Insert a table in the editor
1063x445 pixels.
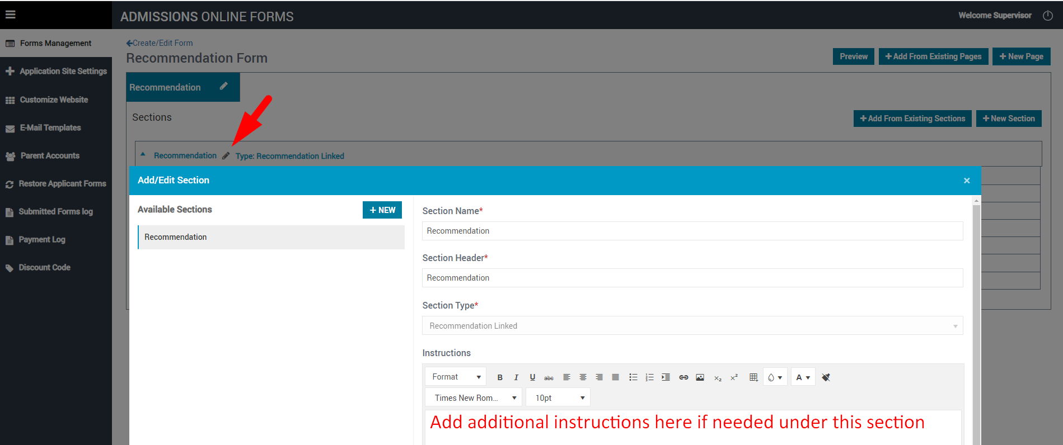[x=753, y=377]
